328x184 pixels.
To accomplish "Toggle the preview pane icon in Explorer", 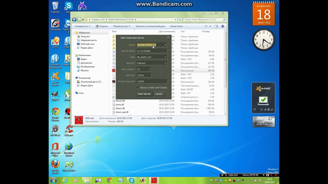I will [216, 26].
